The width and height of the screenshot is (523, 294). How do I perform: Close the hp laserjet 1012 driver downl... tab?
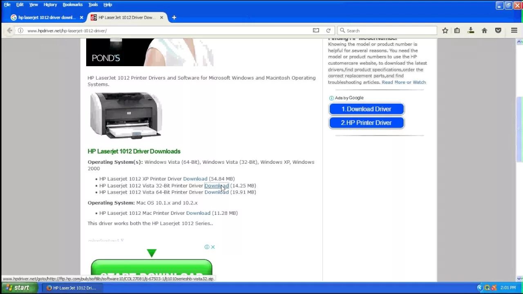[x=81, y=18]
